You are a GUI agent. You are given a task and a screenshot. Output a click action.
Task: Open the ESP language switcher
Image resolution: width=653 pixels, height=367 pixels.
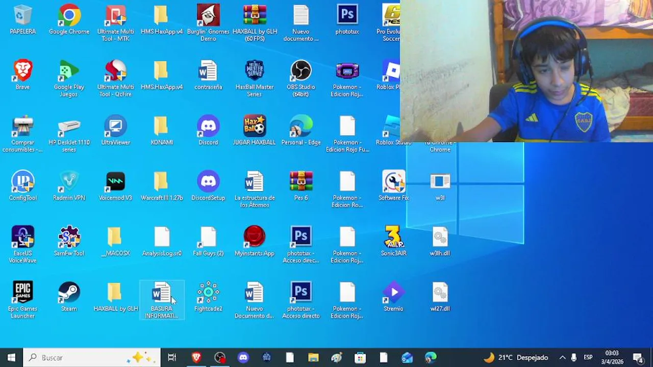[588, 357]
